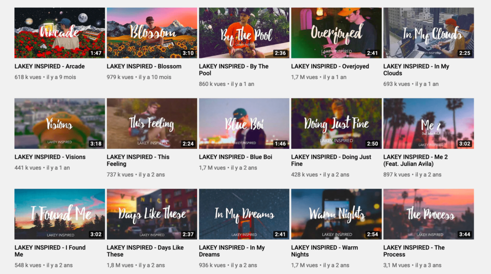Open the Days Like These thumbnail
The height and width of the screenshot is (274, 491).
tap(152, 214)
